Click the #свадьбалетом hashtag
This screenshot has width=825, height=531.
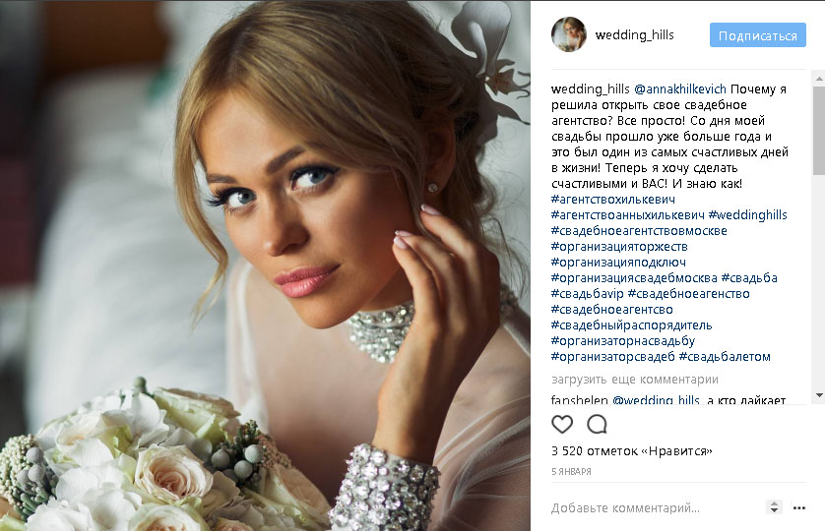pos(725,357)
